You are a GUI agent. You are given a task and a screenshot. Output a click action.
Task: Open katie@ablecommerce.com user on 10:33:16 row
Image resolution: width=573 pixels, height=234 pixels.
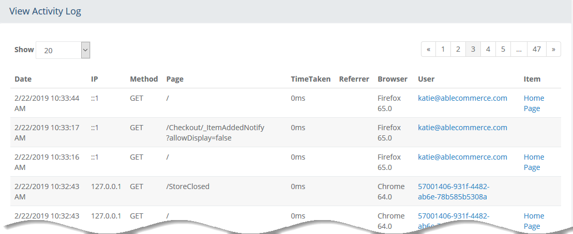click(x=462, y=157)
